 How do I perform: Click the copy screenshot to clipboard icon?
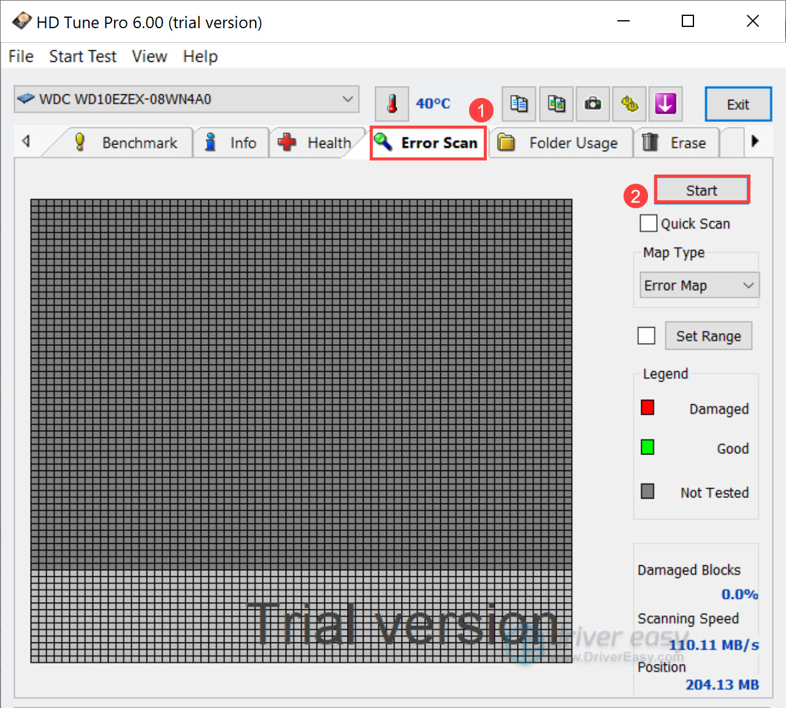(x=556, y=104)
